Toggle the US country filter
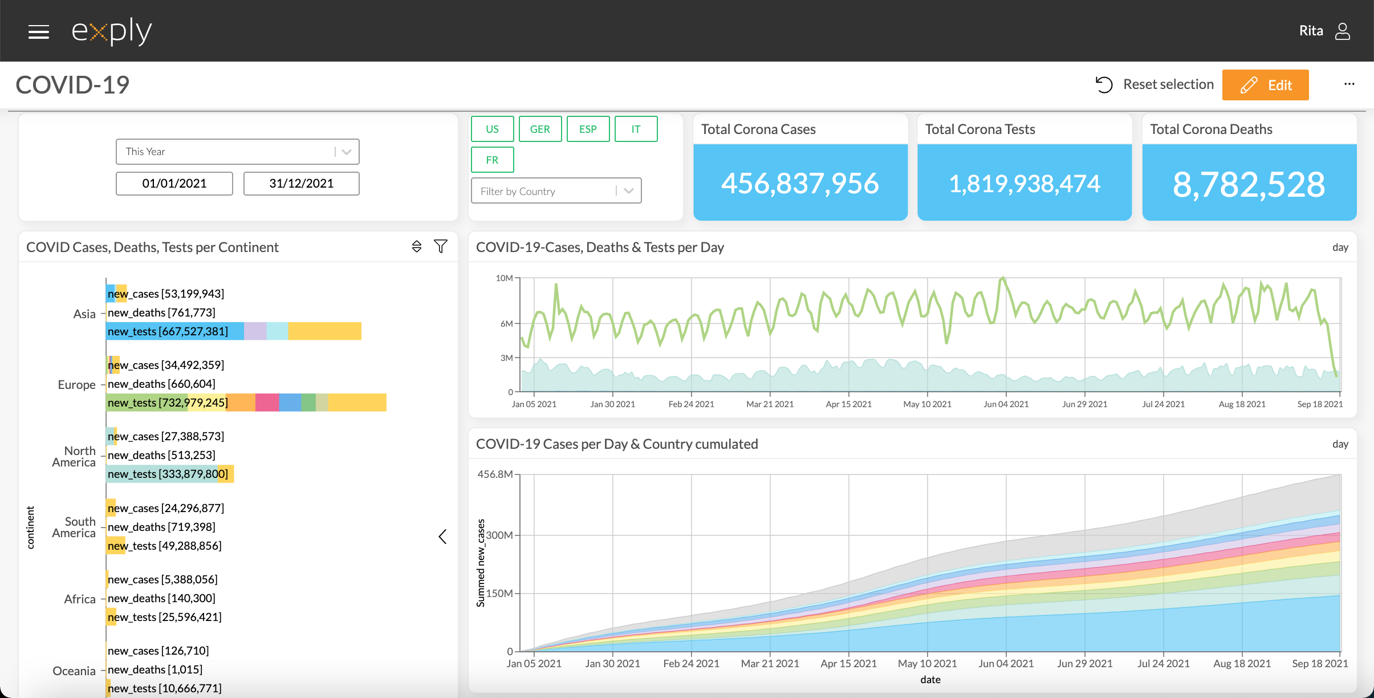This screenshot has width=1374, height=698. click(492, 129)
